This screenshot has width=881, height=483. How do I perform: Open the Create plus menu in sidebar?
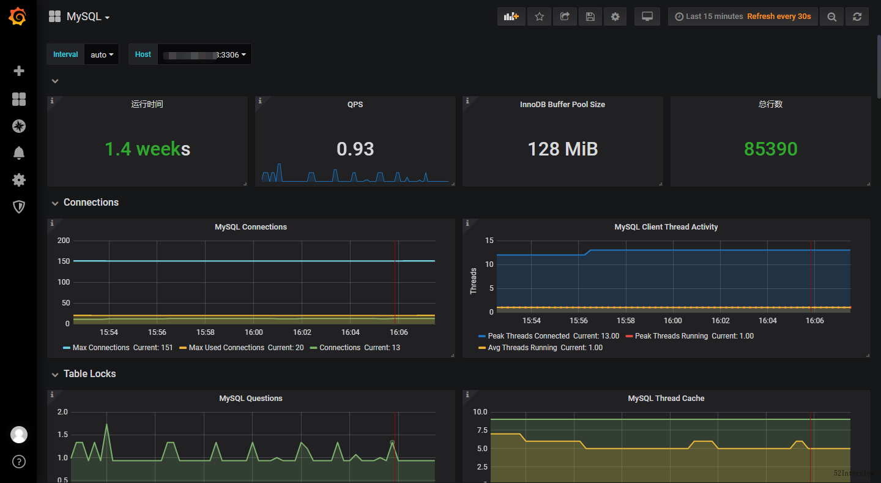tap(19, 71)
